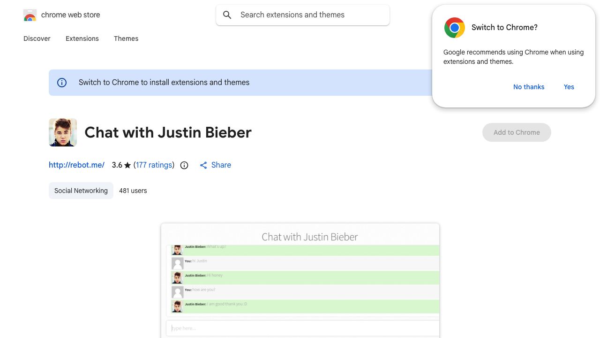Click the Chat with Justin Bieber heading
600x338 pixels.
coord(168,132)
